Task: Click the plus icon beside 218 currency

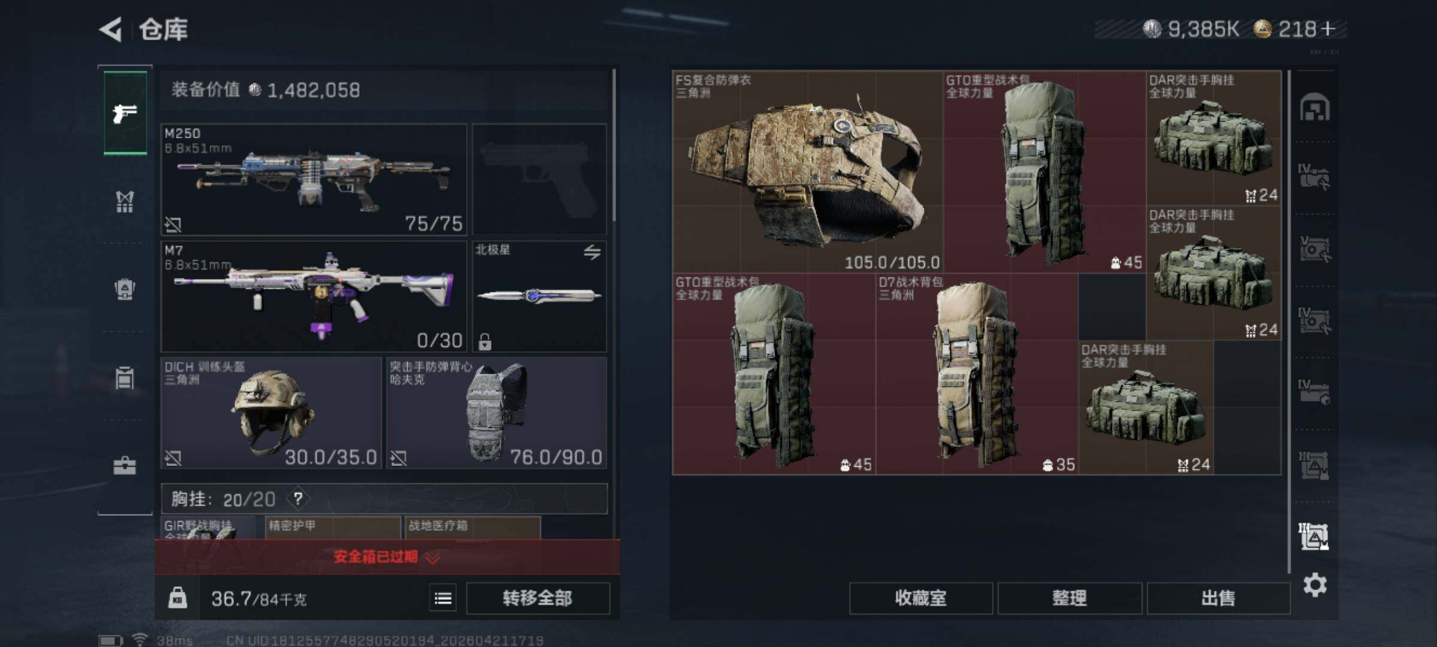Action: (x=1327, y=29)
